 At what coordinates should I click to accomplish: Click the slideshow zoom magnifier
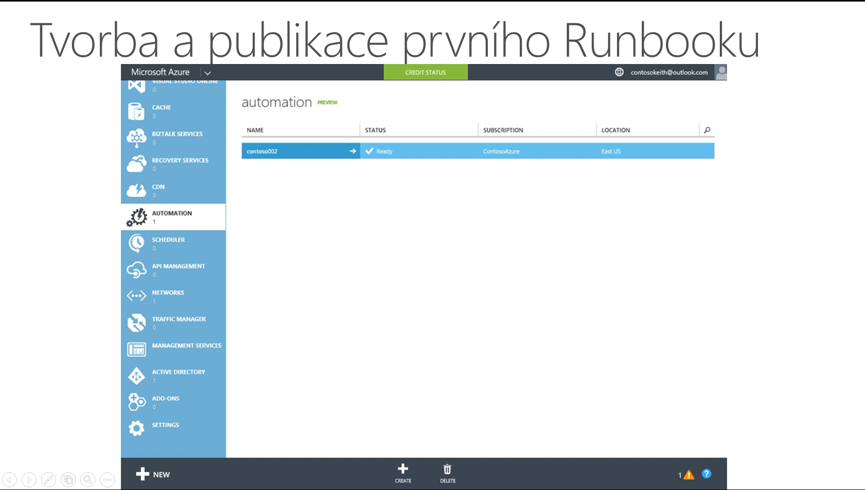pos(88,480)
